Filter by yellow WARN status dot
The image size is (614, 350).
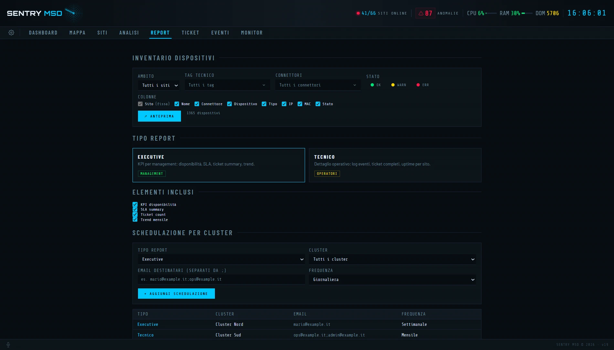[x=393, y=85]
